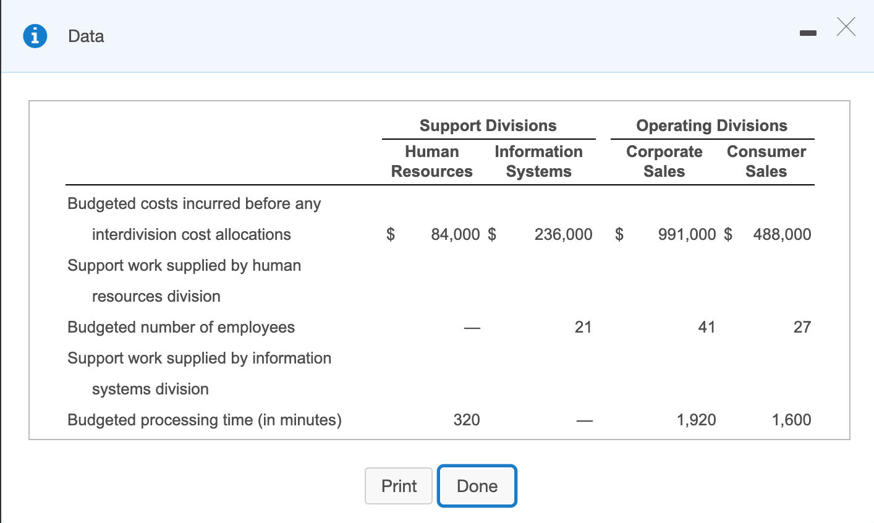
Task: Select the 'interdivision cost allocations' label
Action: point(192,234)
